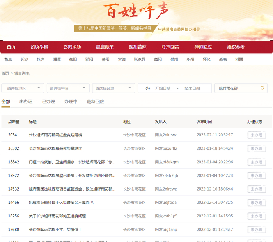Viewport: 273px width, 242px height.
Task: Click the click count 16256
Action: 14,216
